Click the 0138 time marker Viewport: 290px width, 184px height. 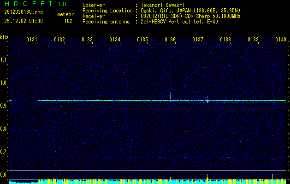(225, 40)
